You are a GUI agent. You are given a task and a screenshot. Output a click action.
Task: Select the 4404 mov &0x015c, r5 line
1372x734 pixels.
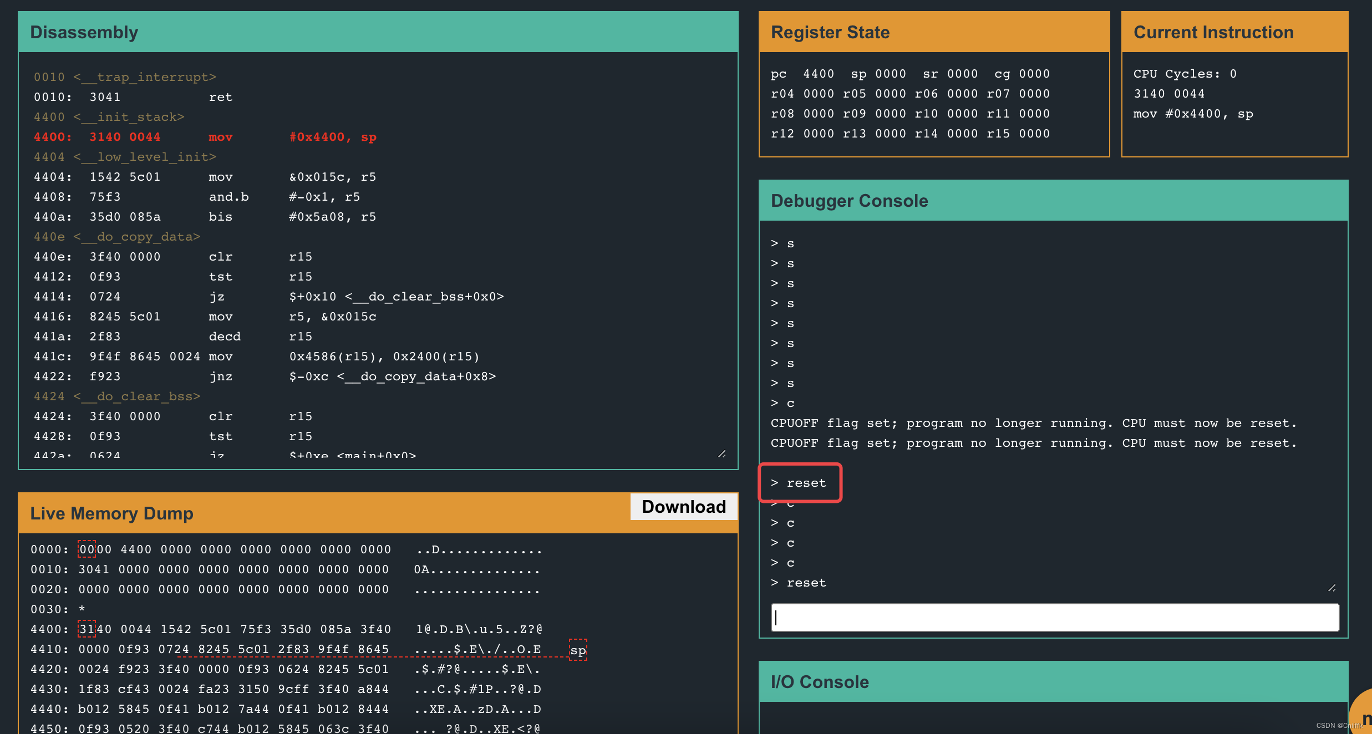click(x=205, y=177)
